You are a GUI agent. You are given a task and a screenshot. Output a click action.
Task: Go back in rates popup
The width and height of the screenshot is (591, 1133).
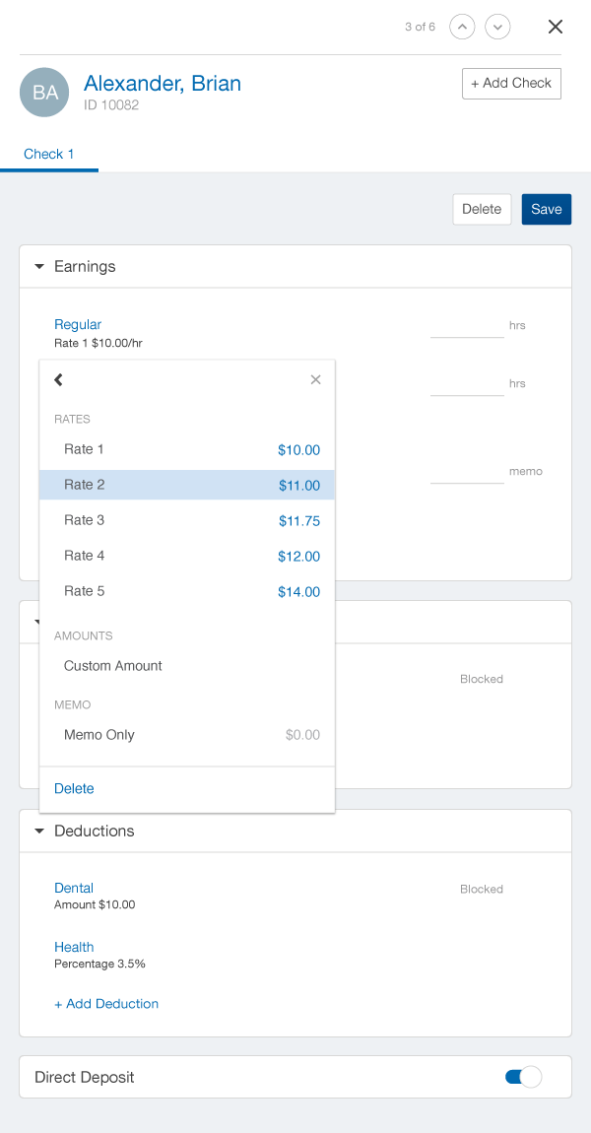click(59, 379)
